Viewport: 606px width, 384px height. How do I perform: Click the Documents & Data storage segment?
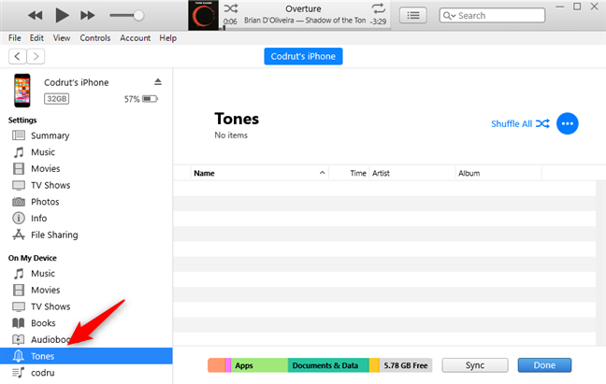pos(328,365)
